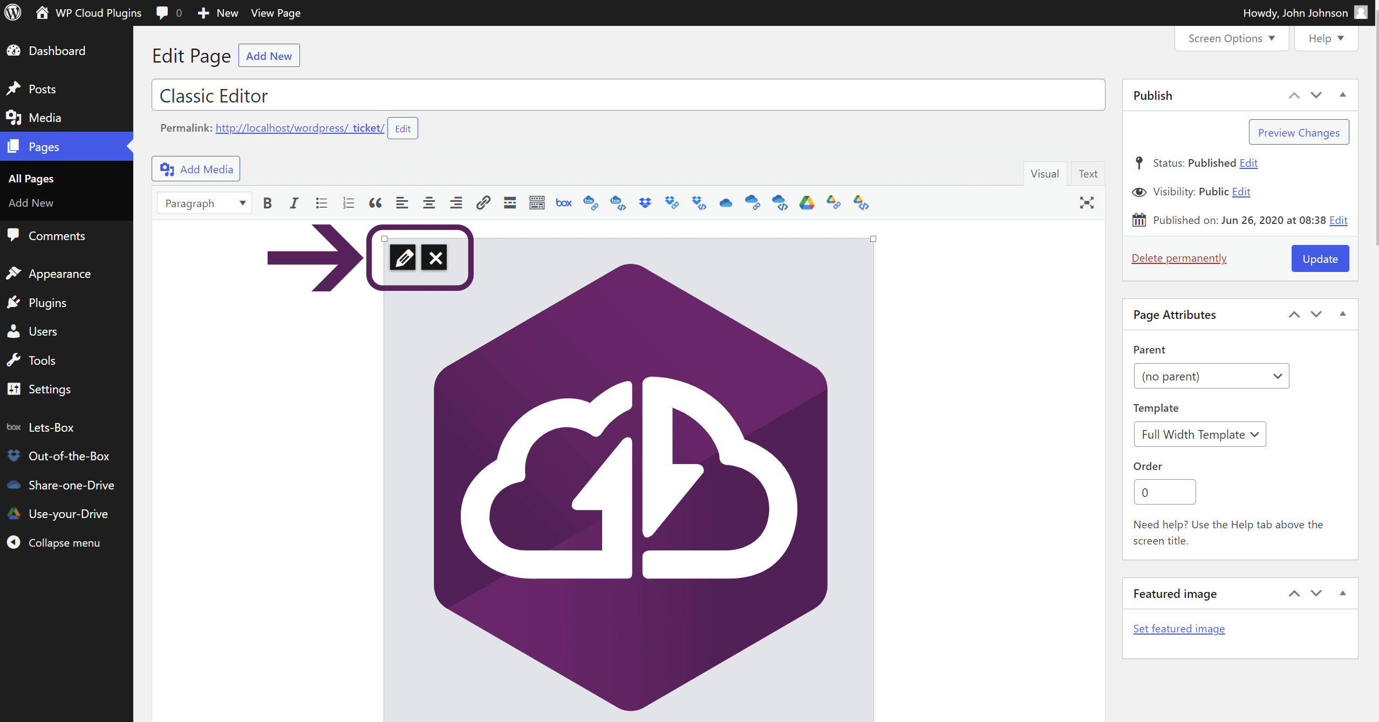Open the Full Width Template selector

pyautogui.click(x=1200, y=434)
